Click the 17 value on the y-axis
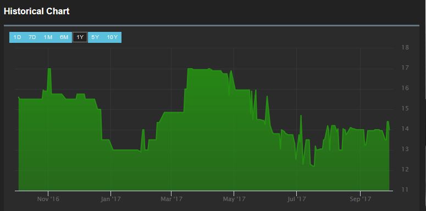Screen dimensions: 426x211 [x=405, y=68]
